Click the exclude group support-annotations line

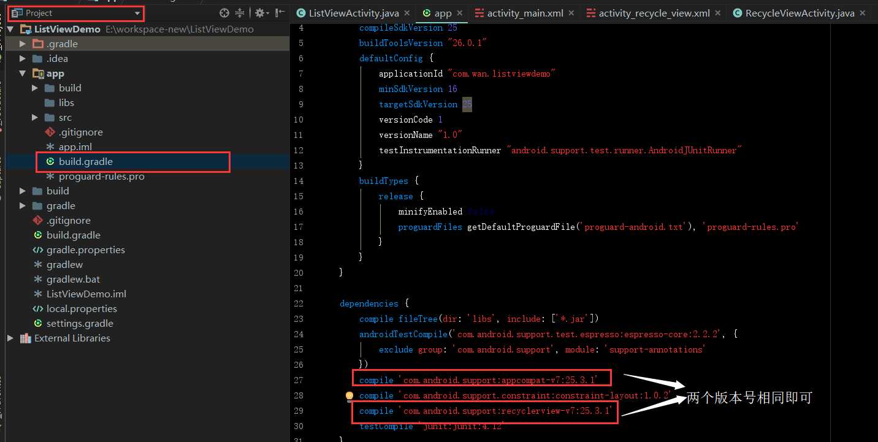click(541, 349)
